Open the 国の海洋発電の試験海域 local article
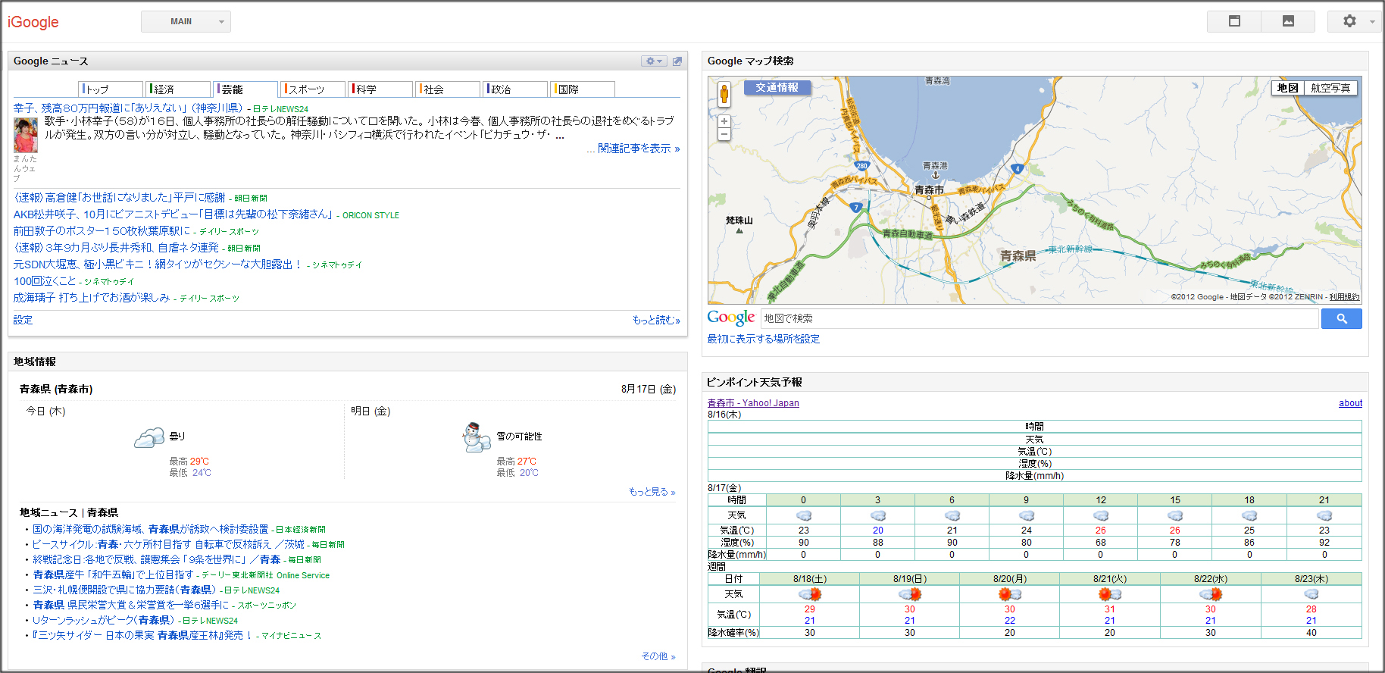Viewport: 1385px width, 673px height. [150, 529]
